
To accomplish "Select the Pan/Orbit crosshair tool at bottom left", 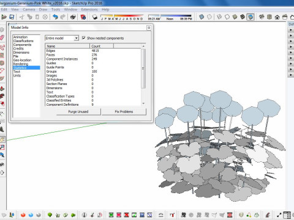I will [x=2, y=173].
